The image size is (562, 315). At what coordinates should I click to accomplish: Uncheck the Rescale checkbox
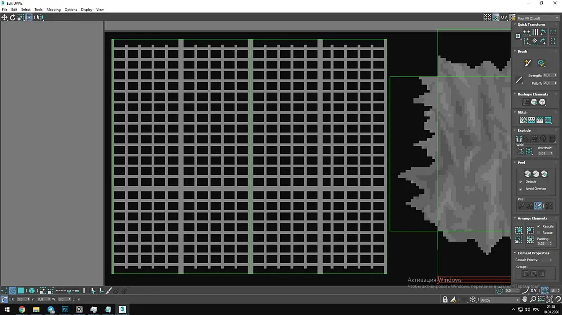pyautogui.click(x=539, y=226)
